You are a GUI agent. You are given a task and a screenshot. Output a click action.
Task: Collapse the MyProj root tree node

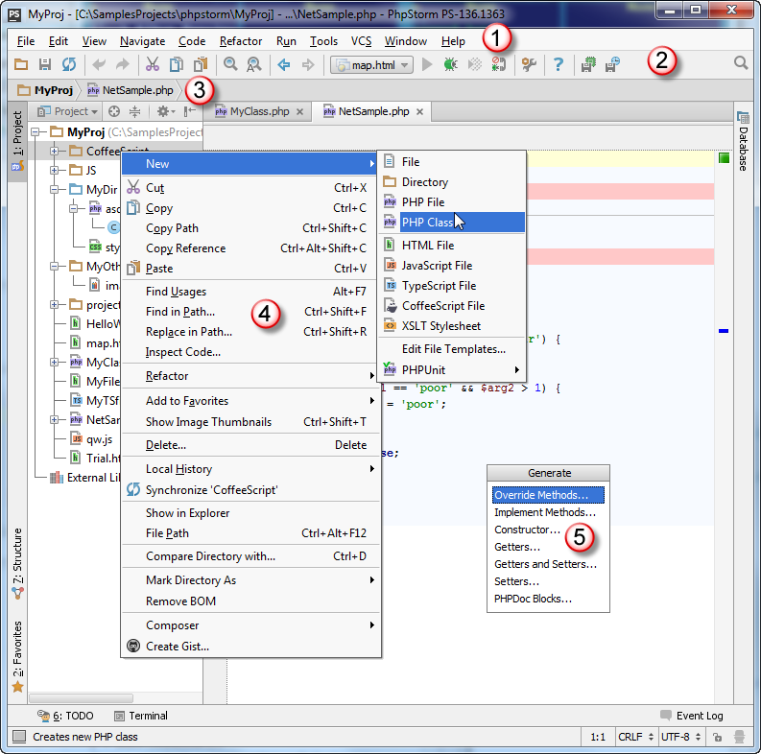(x=35, y=131)
